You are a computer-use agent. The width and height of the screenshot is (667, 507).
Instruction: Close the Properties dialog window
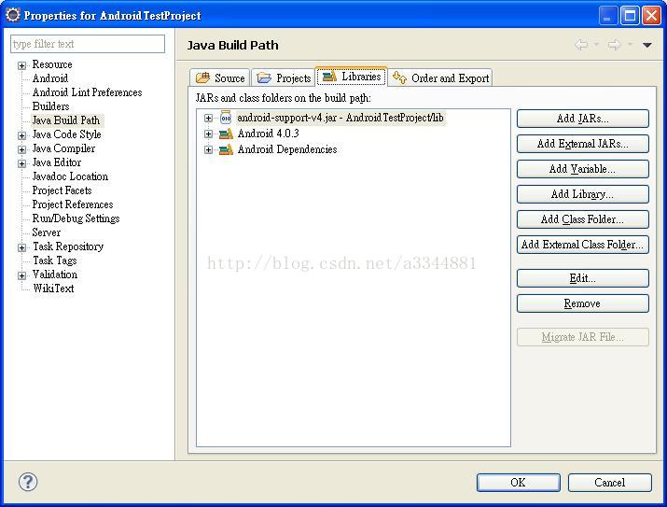pyautogui.click(x=651, y=16)
